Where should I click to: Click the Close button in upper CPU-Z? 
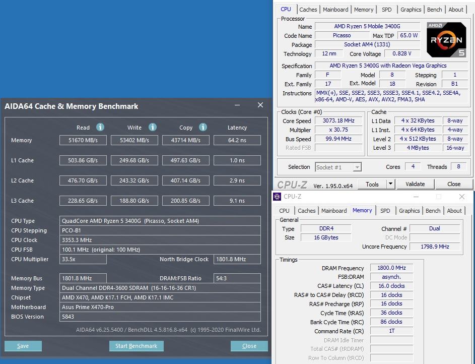(x=454, y=184)
